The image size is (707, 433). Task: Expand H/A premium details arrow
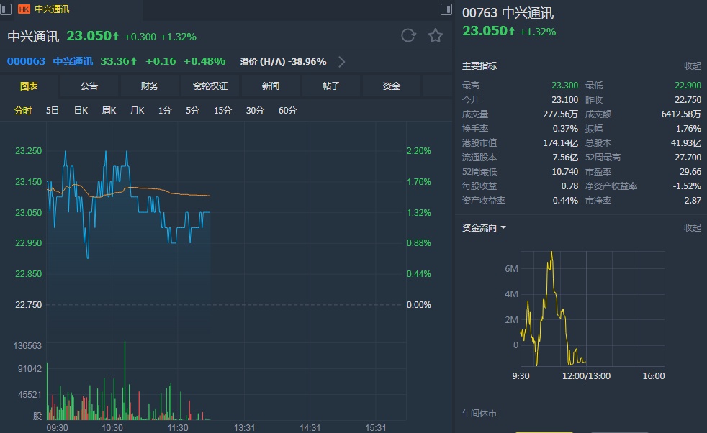click(342, 62)
